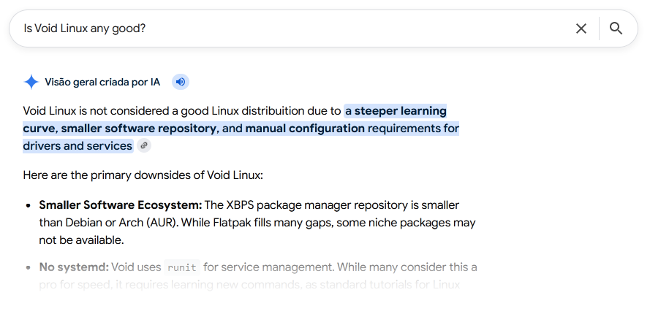
Task: Click 'Here are the primary downsides' sentence
Action: pos(143,175)
